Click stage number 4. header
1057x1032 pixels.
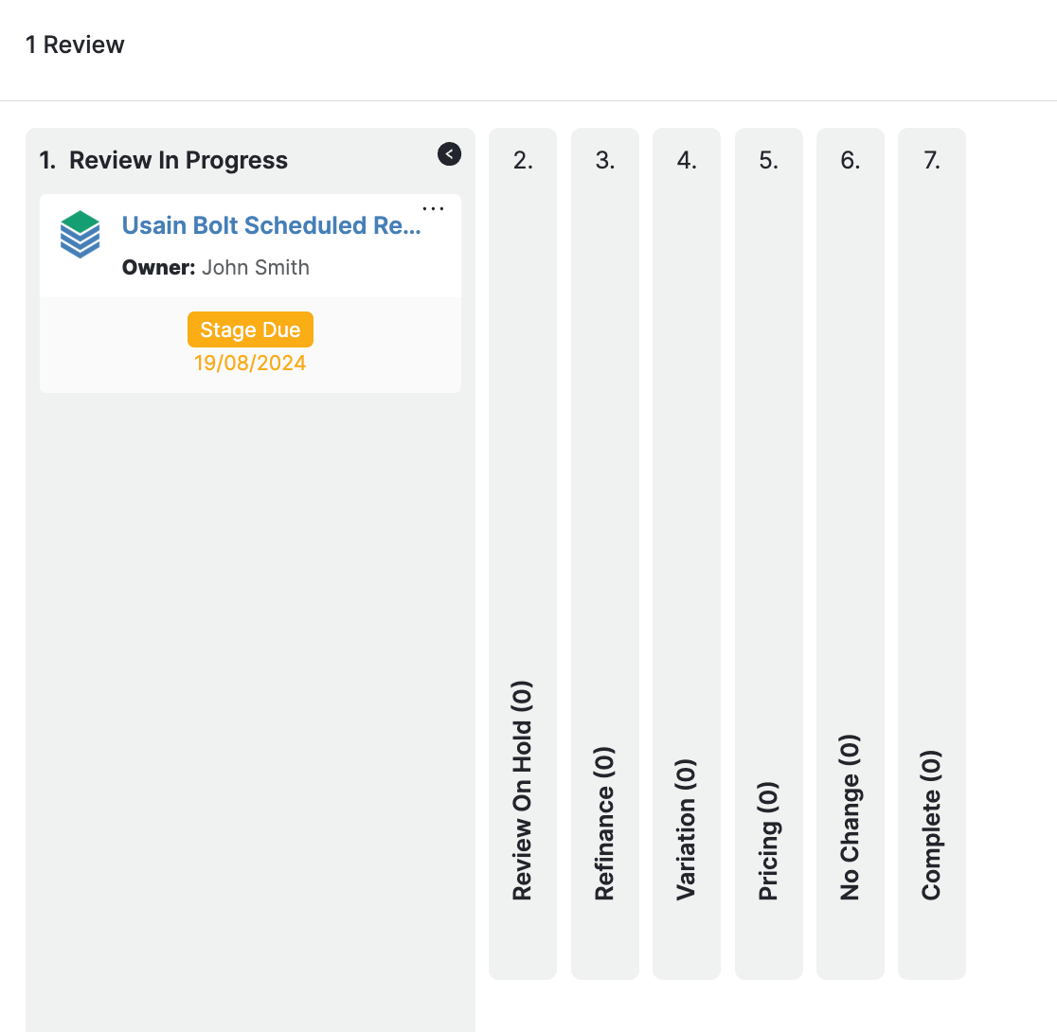pos(687,160)
